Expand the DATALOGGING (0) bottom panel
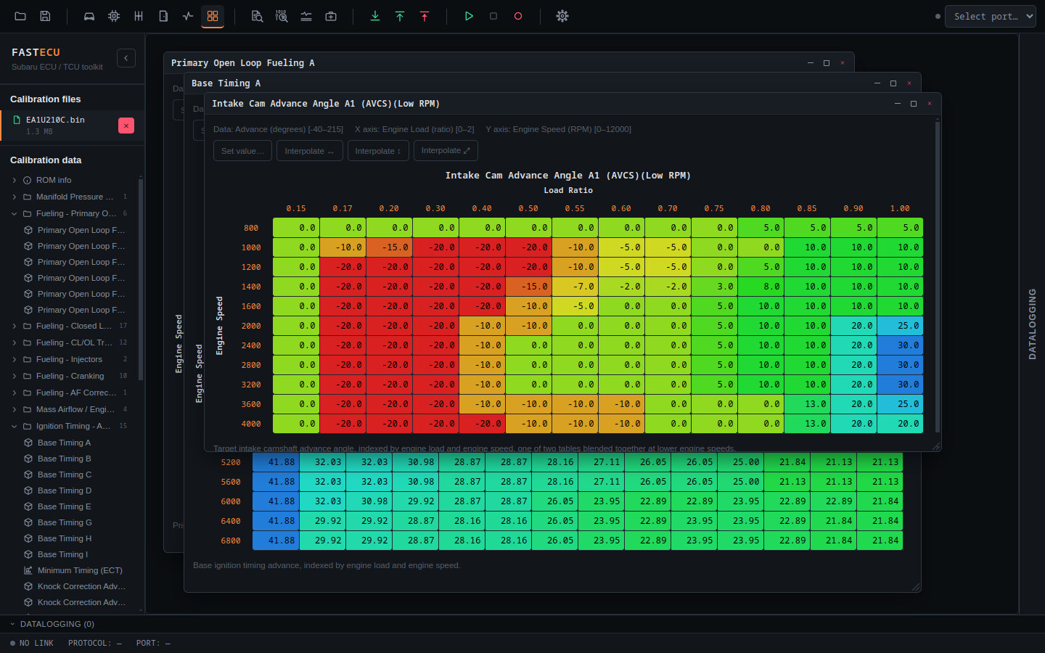This screenshot has height=653, width=1045. click(x=52, y=624)
